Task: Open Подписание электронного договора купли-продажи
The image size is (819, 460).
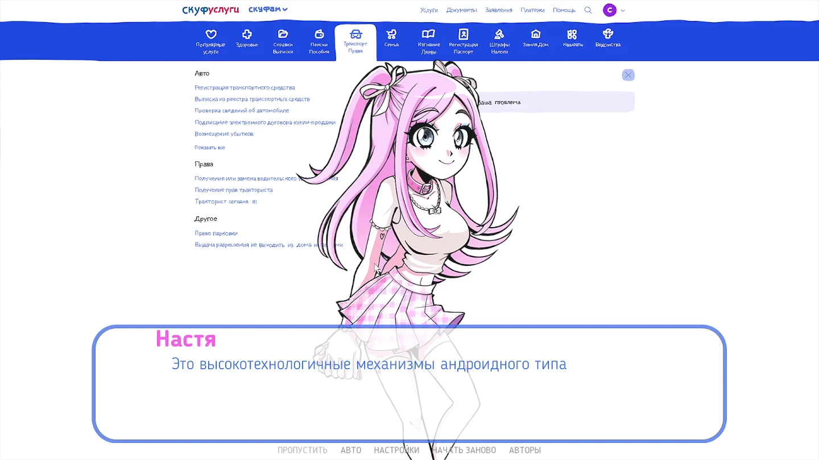Action: [x=265, y=123]
